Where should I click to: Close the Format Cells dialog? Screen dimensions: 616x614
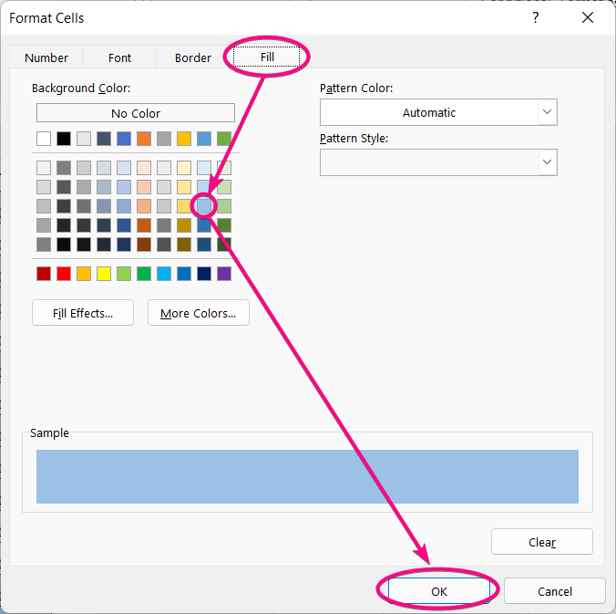point(588,17)
